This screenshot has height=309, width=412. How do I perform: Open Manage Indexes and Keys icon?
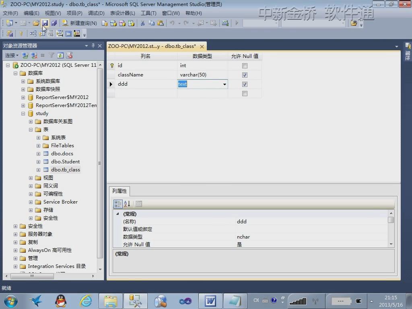point(42,34)
